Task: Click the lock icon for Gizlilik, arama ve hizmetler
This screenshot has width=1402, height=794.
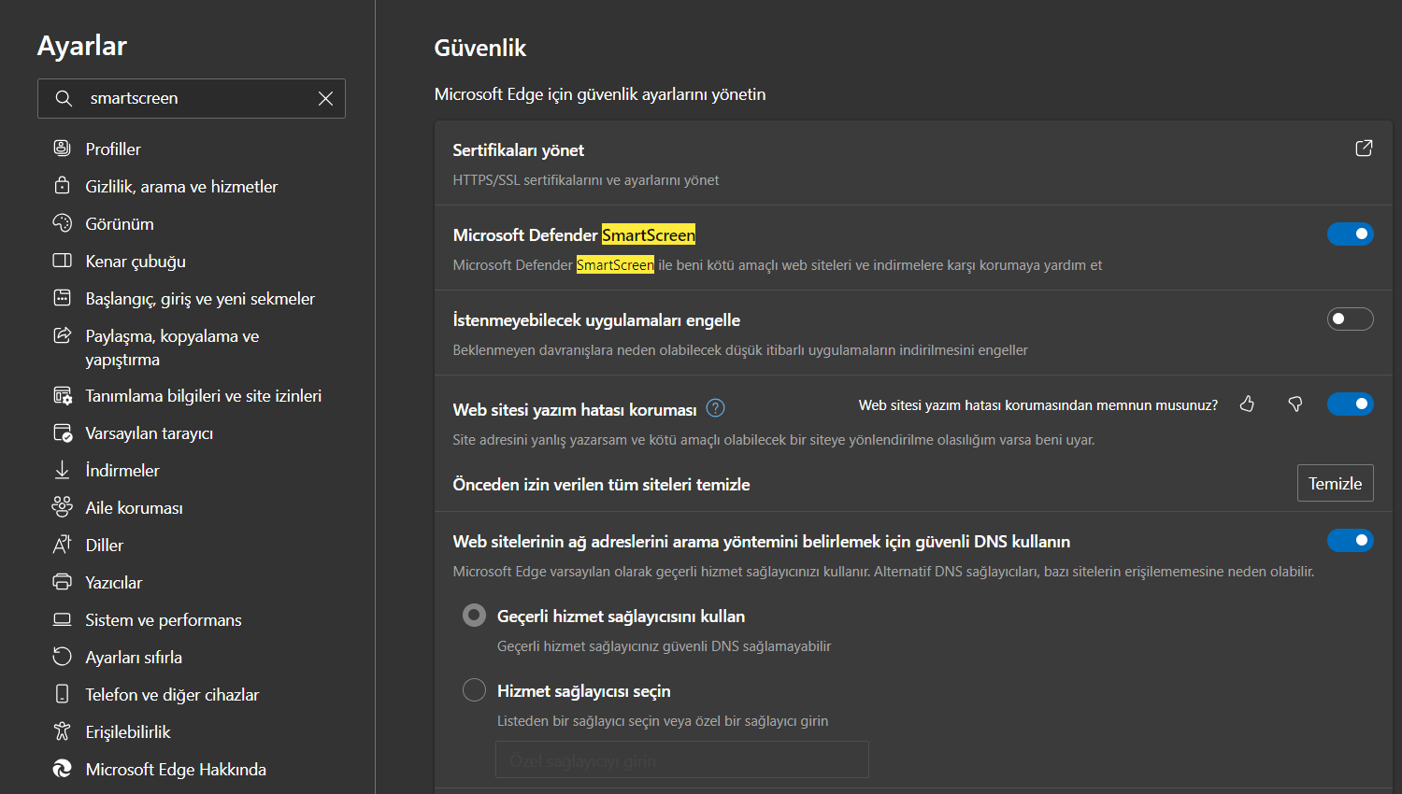Action: [63, 186]
